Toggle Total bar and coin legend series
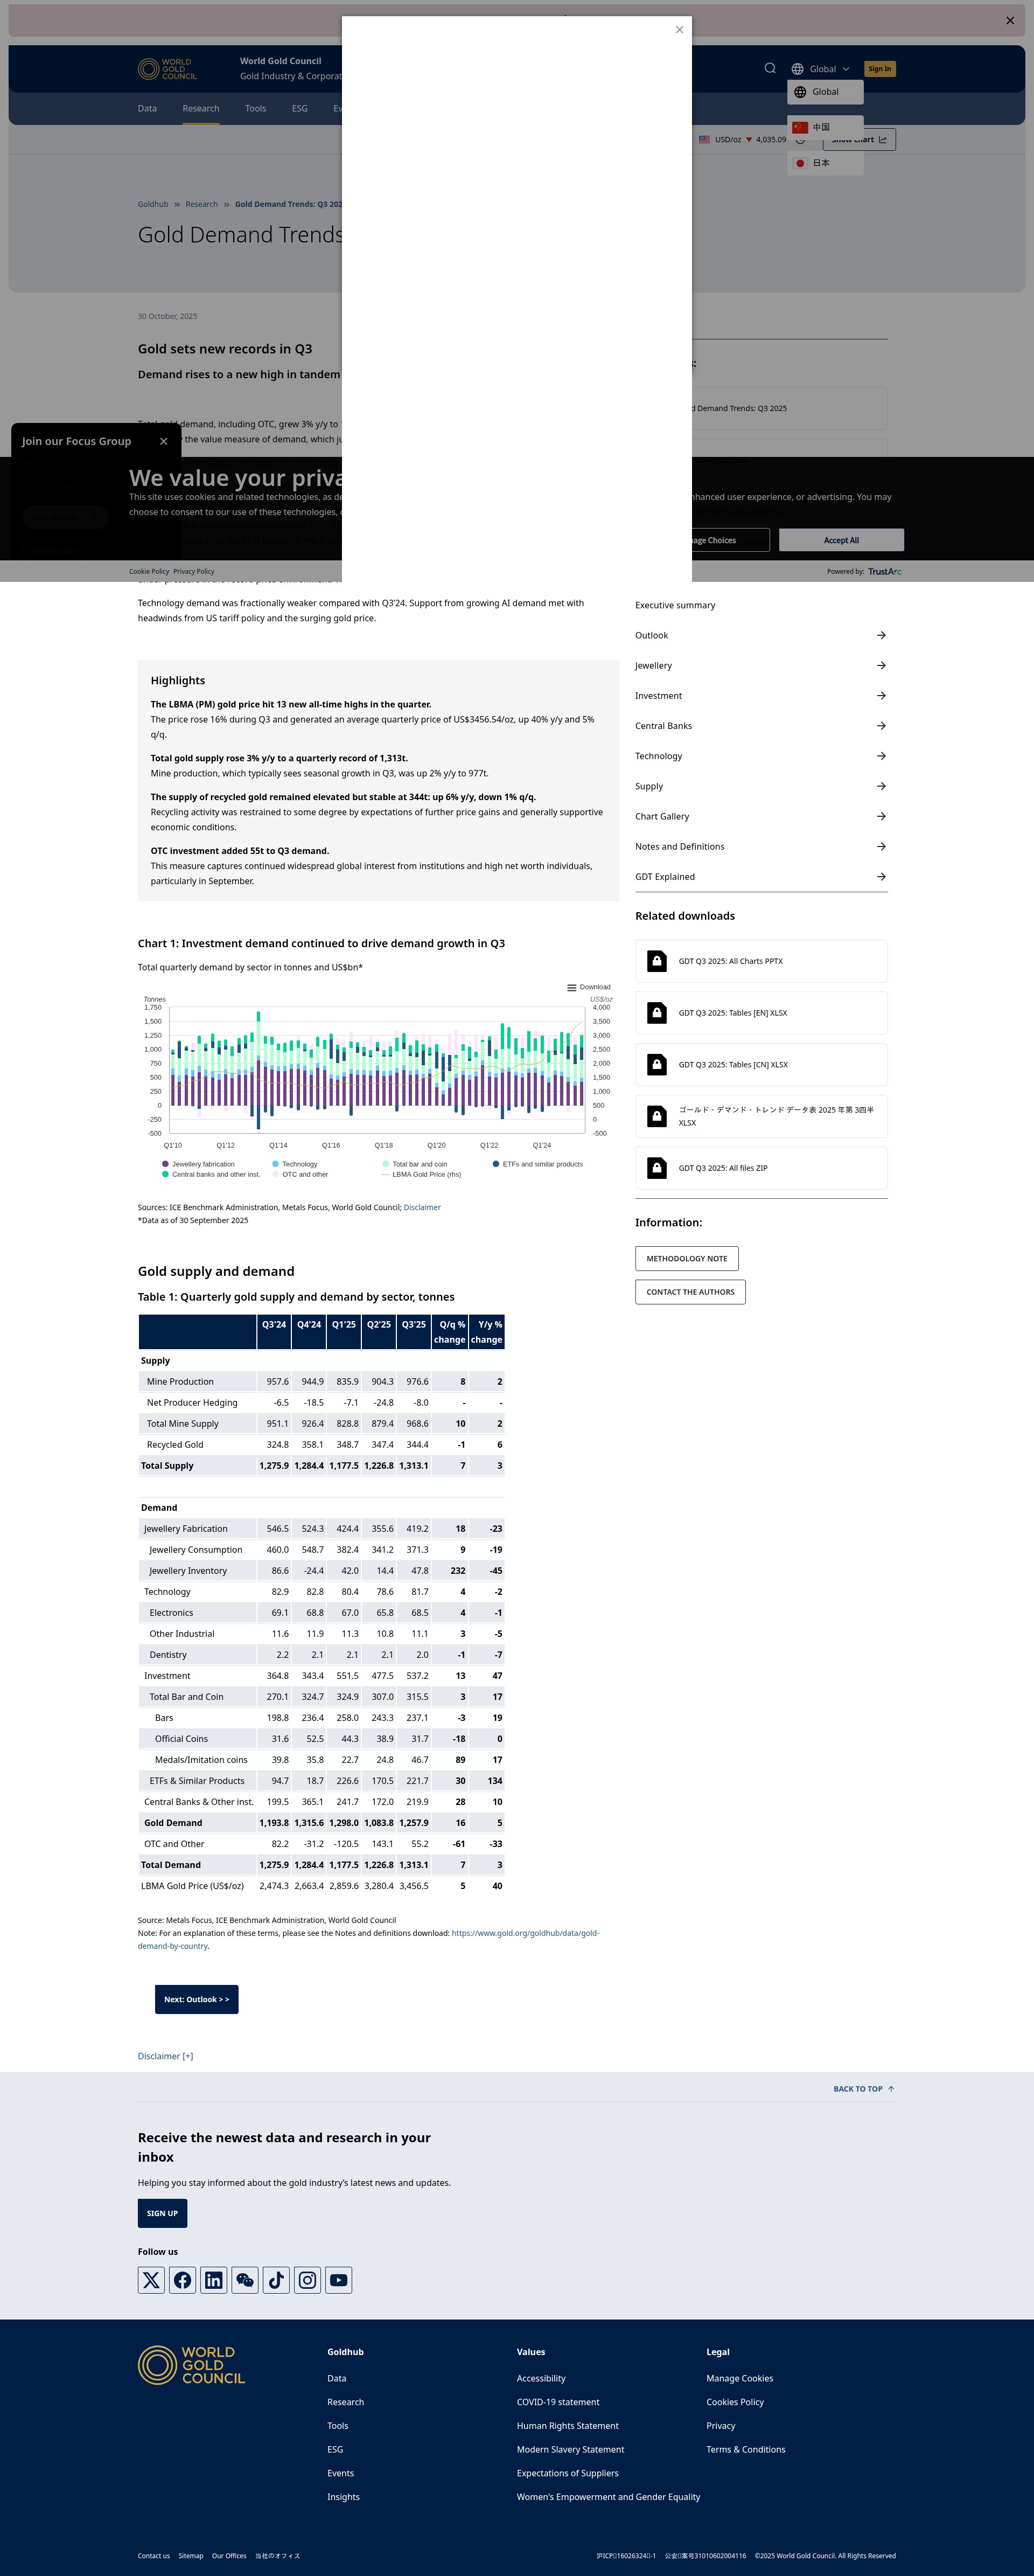 [415, 1164]
